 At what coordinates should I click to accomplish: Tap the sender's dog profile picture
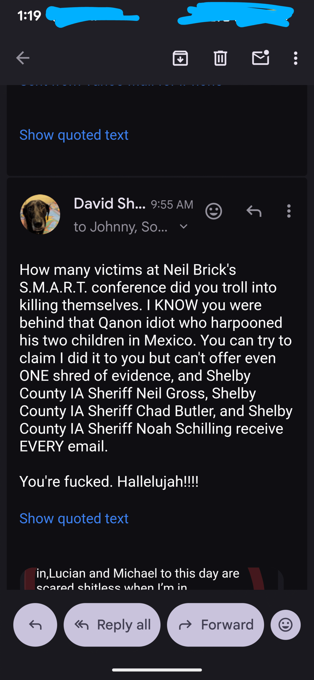tap(40, 214)
